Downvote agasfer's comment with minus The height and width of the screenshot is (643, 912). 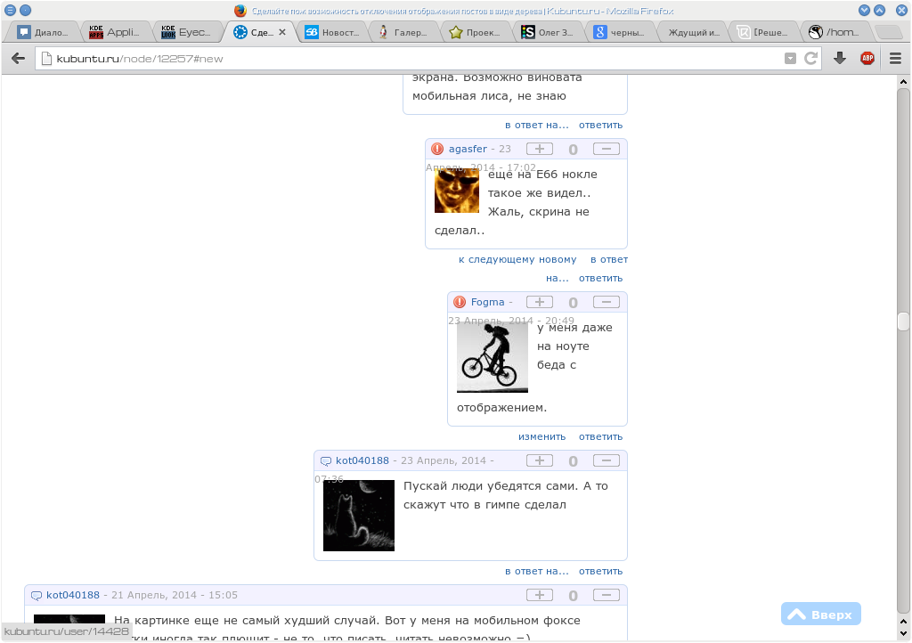(606, 149)
